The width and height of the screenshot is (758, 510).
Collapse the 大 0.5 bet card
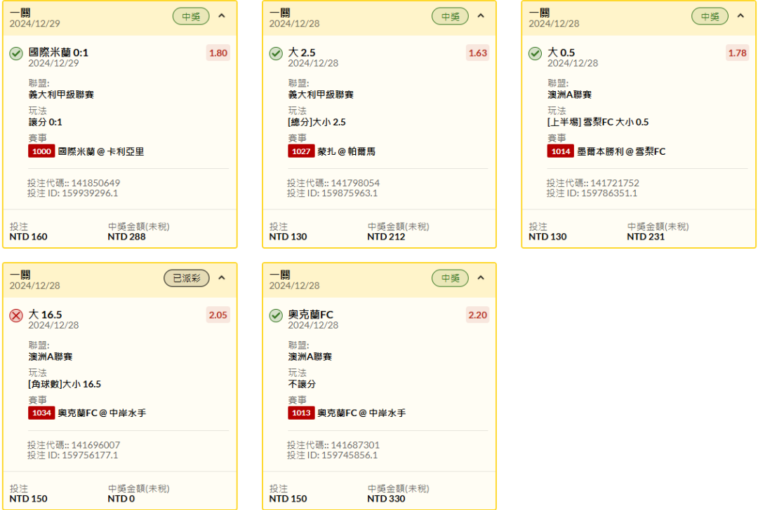pyautogui.click(x=740, y=16)
